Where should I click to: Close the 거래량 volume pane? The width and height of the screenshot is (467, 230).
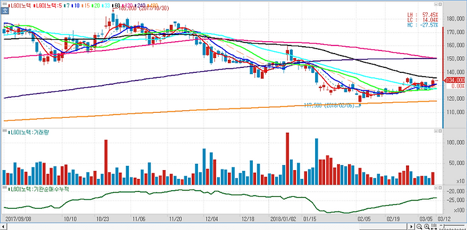[440, 131]
